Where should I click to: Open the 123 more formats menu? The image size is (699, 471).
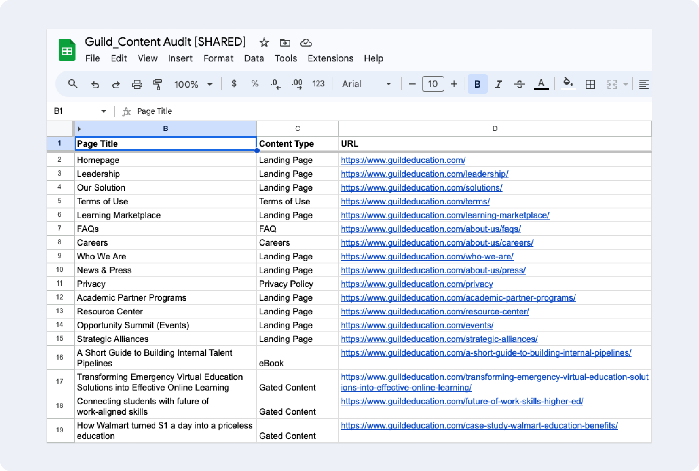(318, 84)
